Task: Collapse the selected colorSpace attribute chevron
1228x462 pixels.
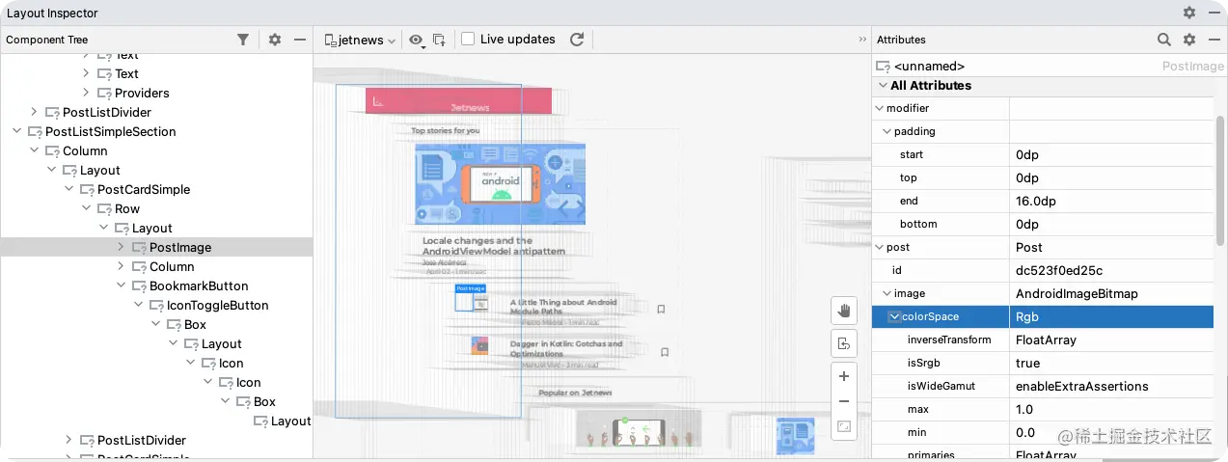Action: 895,316
